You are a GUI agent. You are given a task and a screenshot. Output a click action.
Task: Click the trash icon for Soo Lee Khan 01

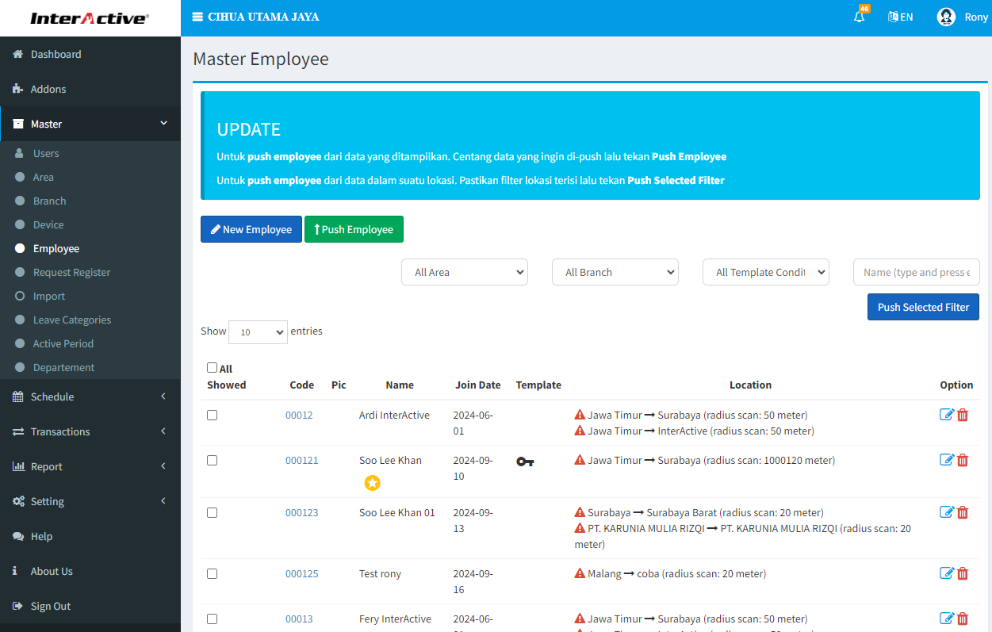click(963, 512)
